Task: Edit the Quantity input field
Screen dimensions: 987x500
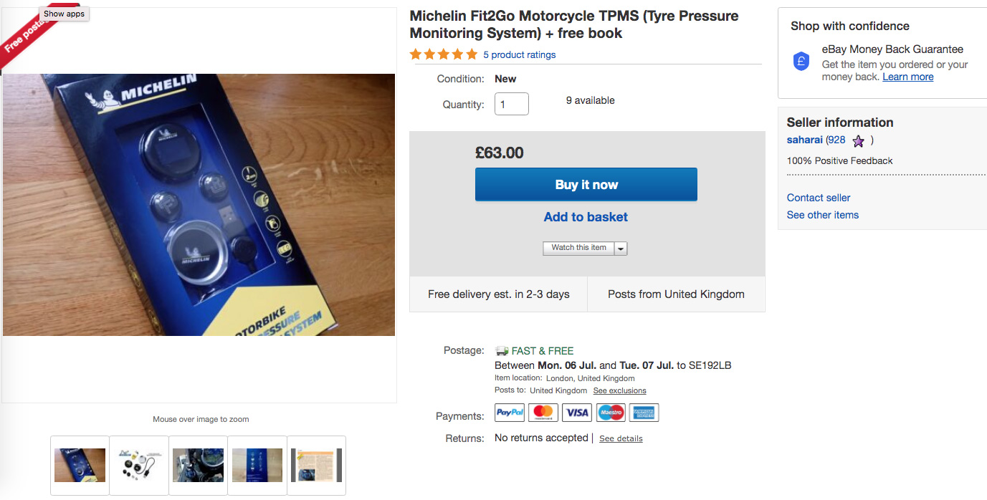Action: pos(511,104)
